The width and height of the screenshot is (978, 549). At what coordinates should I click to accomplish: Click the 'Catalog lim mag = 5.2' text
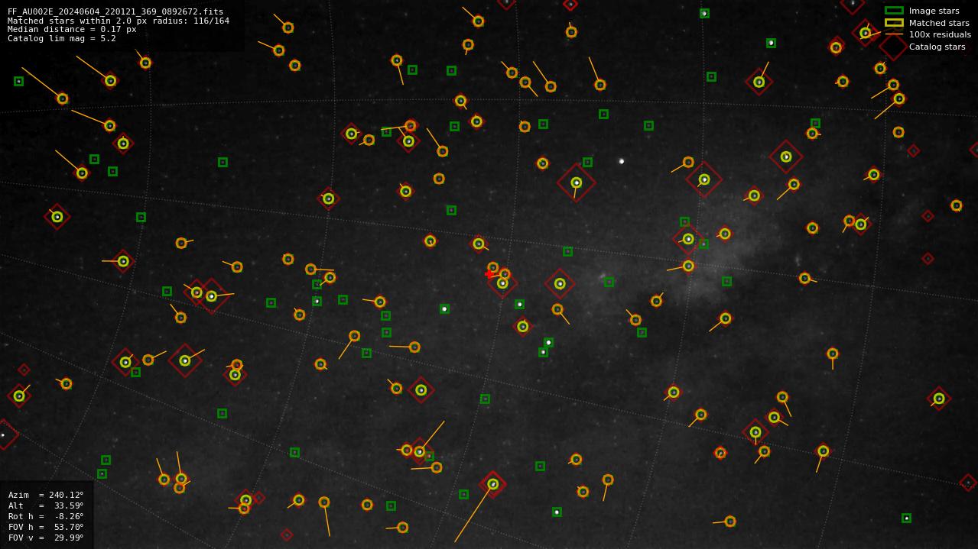[62, 38]
